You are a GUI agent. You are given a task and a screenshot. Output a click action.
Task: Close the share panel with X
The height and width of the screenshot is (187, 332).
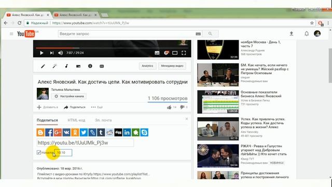(x=187, y=119)
